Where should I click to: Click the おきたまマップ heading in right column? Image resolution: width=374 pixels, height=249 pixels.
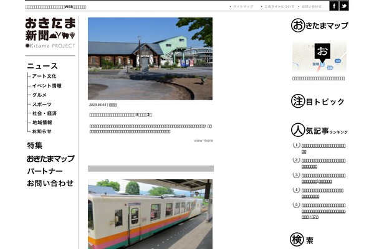320,26
